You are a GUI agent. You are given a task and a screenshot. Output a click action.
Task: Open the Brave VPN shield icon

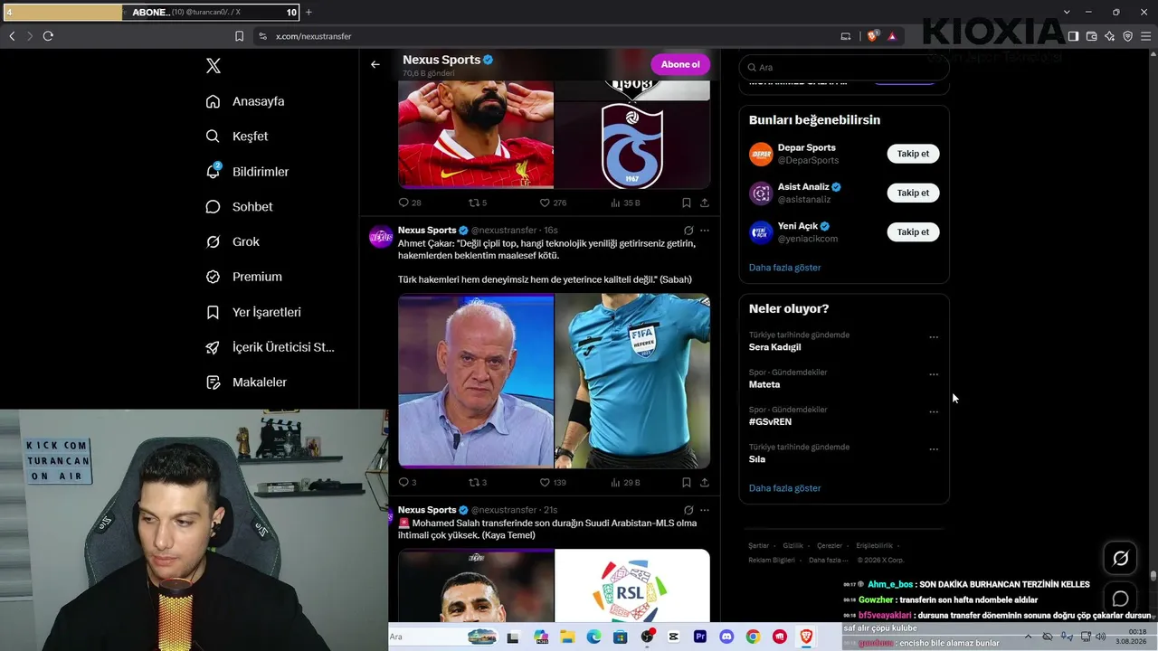pos(1128,36)
